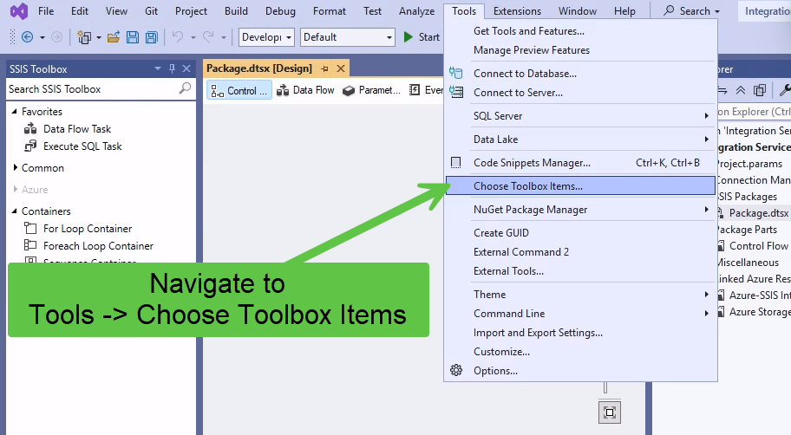Image resolution: width=791 pixels, height=435 pixels.
Task: Open the redo history dropdown arrow
Action: [x=224, y=37]
